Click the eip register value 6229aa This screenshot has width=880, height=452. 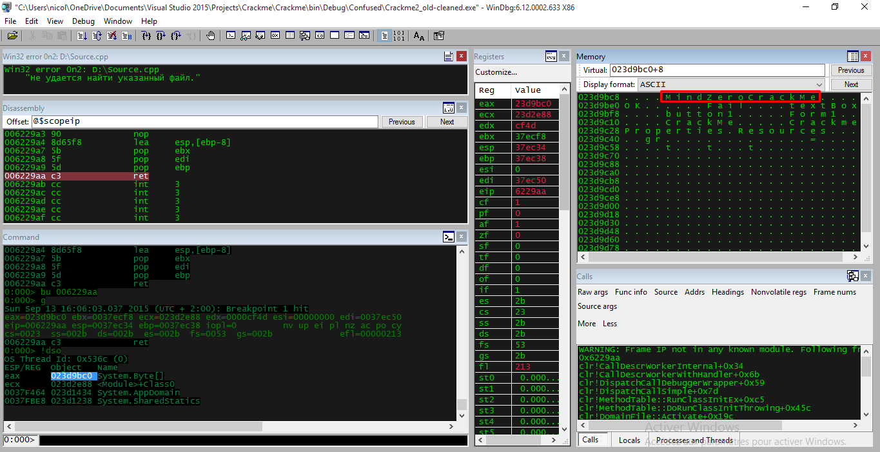point(531,192)
